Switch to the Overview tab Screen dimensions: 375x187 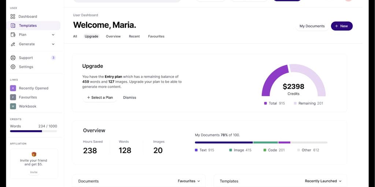pyautogui.click(x=113, y=37)
